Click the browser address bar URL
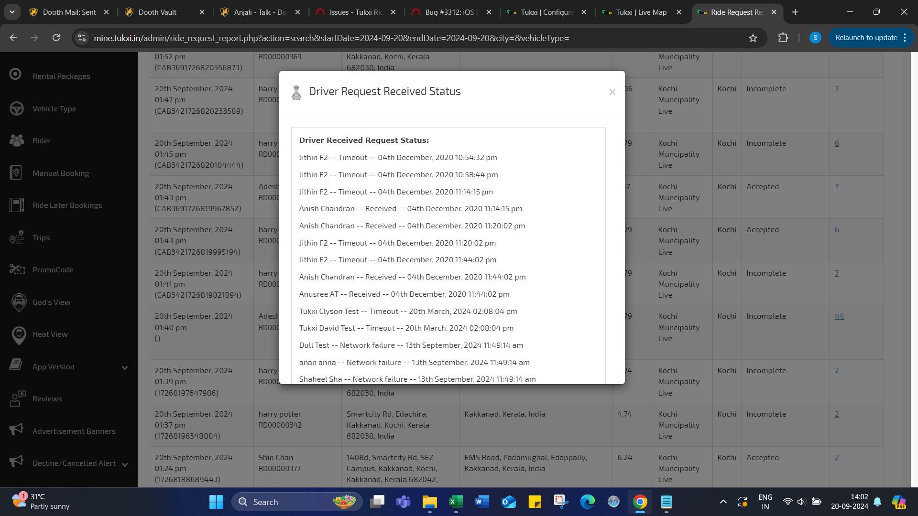 point(331,38)
